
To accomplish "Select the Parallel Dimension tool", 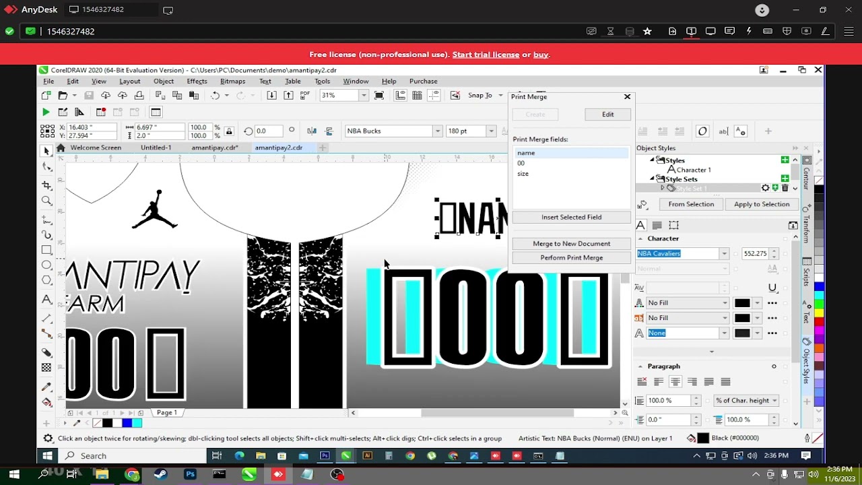I will point(46,317).
